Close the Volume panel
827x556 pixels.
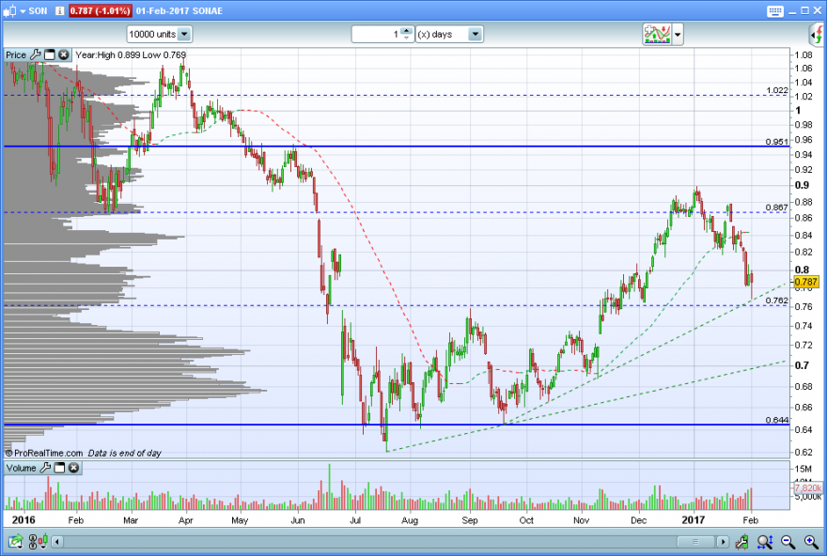click(x=74, y=468)
